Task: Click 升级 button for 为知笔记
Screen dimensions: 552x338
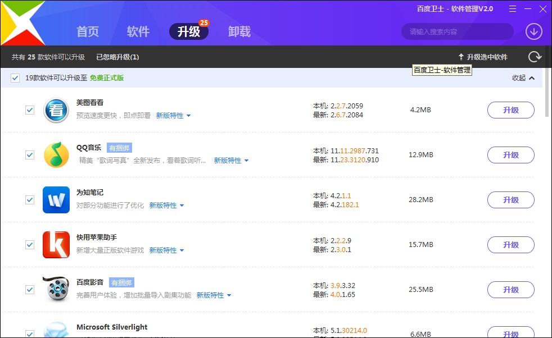Action: click(x=511, y=200)
